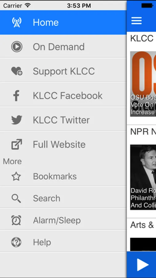The width and height of the screenshot is (156, 278).
Task: Tap the Help question mark icon
Action: point(16,242)
